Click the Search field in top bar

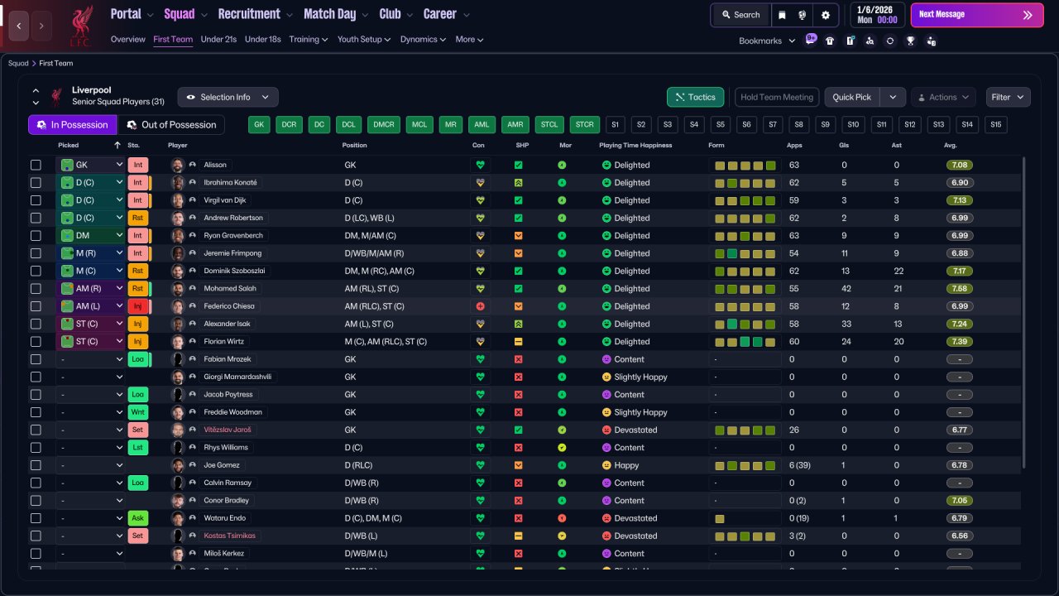(740, 15)
